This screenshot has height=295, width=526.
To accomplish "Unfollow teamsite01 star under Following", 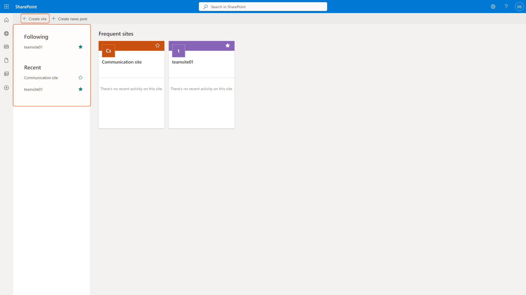I will 80,47.
